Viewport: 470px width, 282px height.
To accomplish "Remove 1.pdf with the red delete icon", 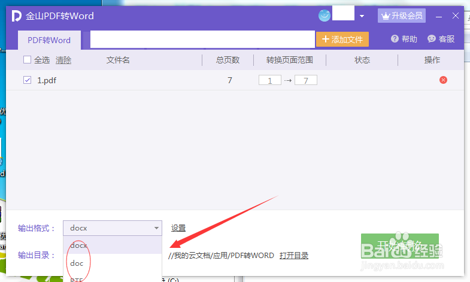I will 443,80.
